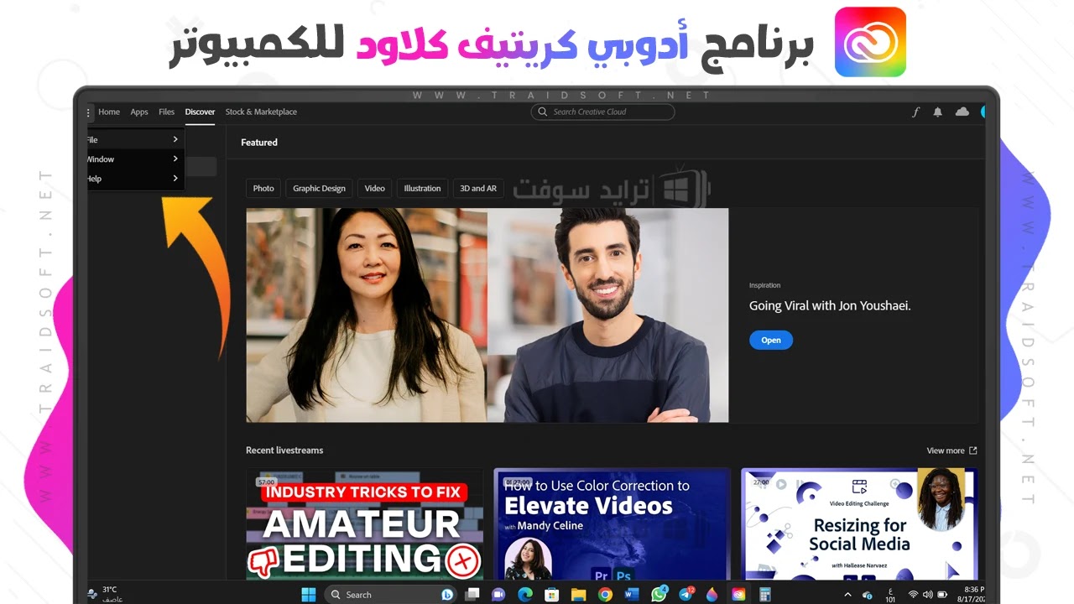Switch to the Apps tab
Image resolution: width=1074 pixels, height=604 pixels.
tap(138, 112)
